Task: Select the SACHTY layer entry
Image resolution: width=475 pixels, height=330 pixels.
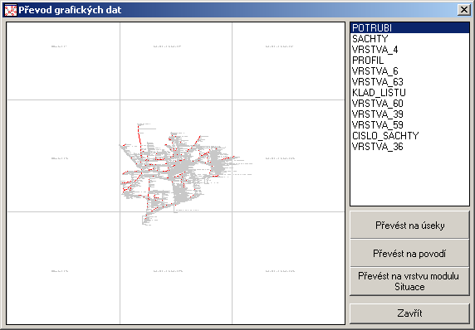Action: [x=409, y=39]
